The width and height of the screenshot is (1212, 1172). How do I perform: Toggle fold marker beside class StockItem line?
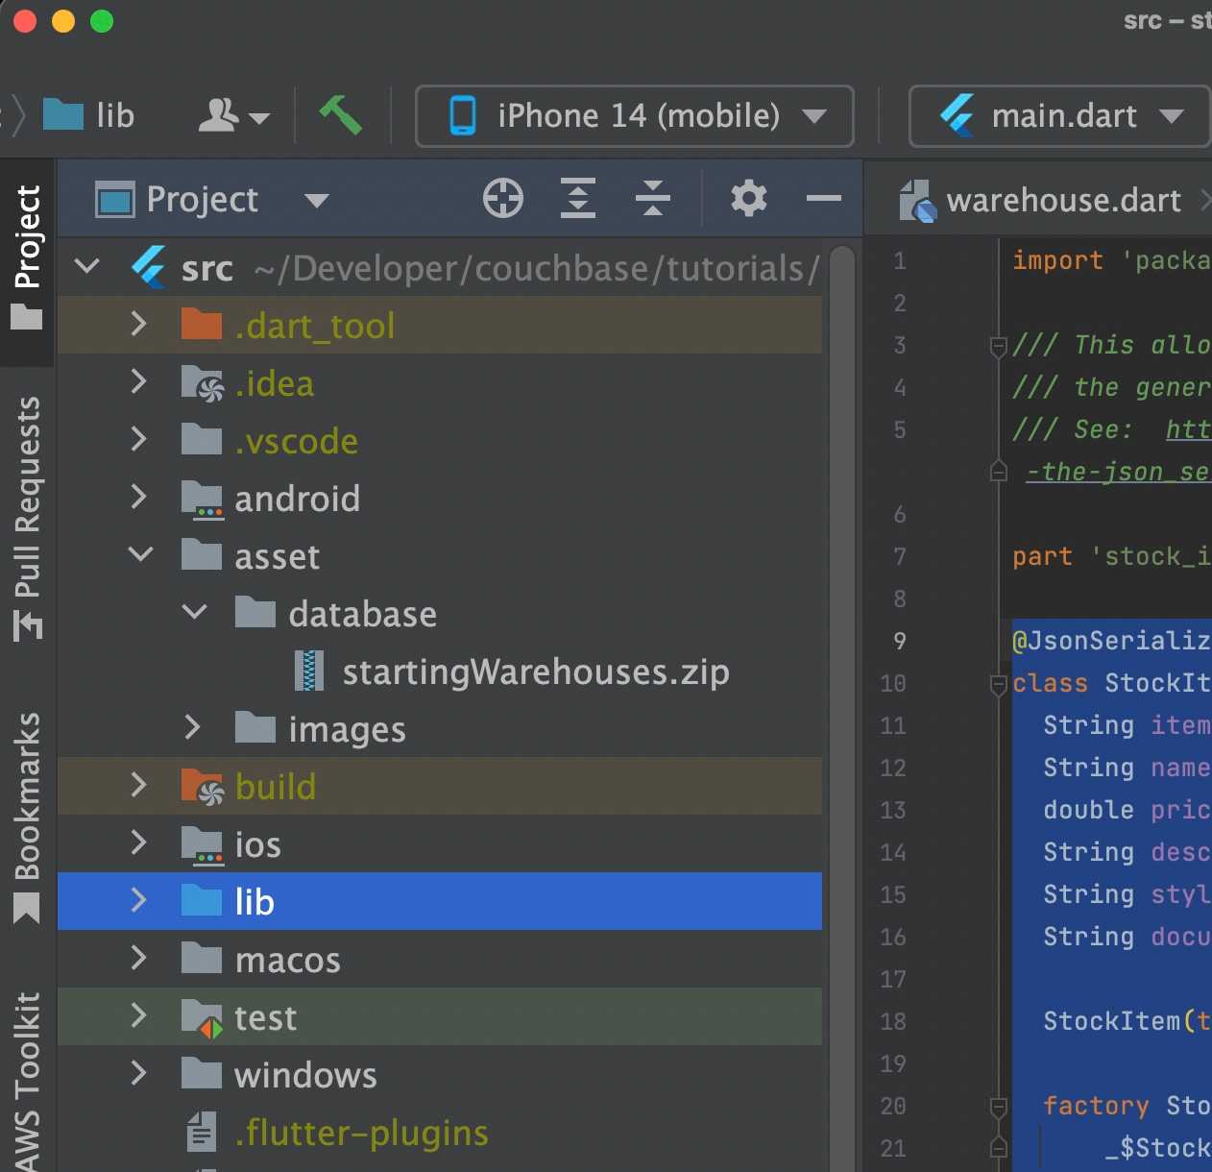point(999,684)
